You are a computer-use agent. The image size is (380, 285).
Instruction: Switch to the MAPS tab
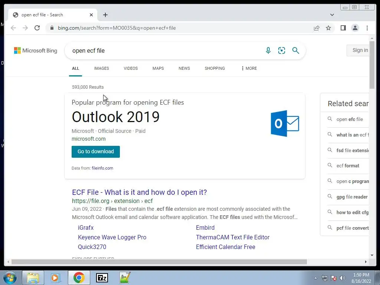158,68
